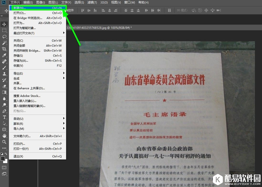Open the foreground color swatch
The width and height of the screenshot is (262, 187).
tap(3, 158)
